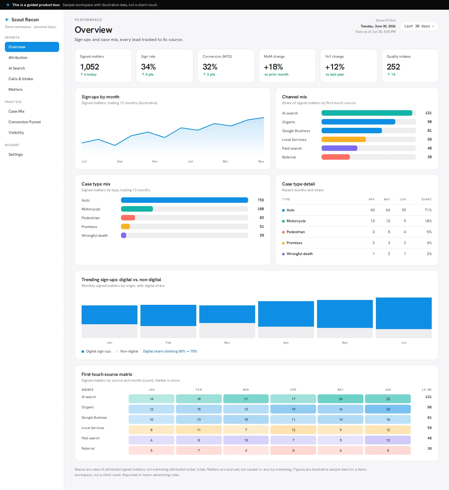Click the Premises bar in Case type mix

pos(125,226)
